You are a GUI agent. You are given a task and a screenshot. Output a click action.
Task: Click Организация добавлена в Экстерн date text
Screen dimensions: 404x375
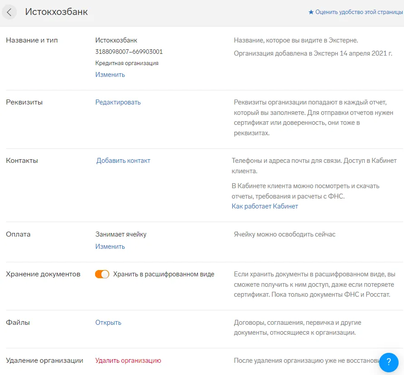313,53
